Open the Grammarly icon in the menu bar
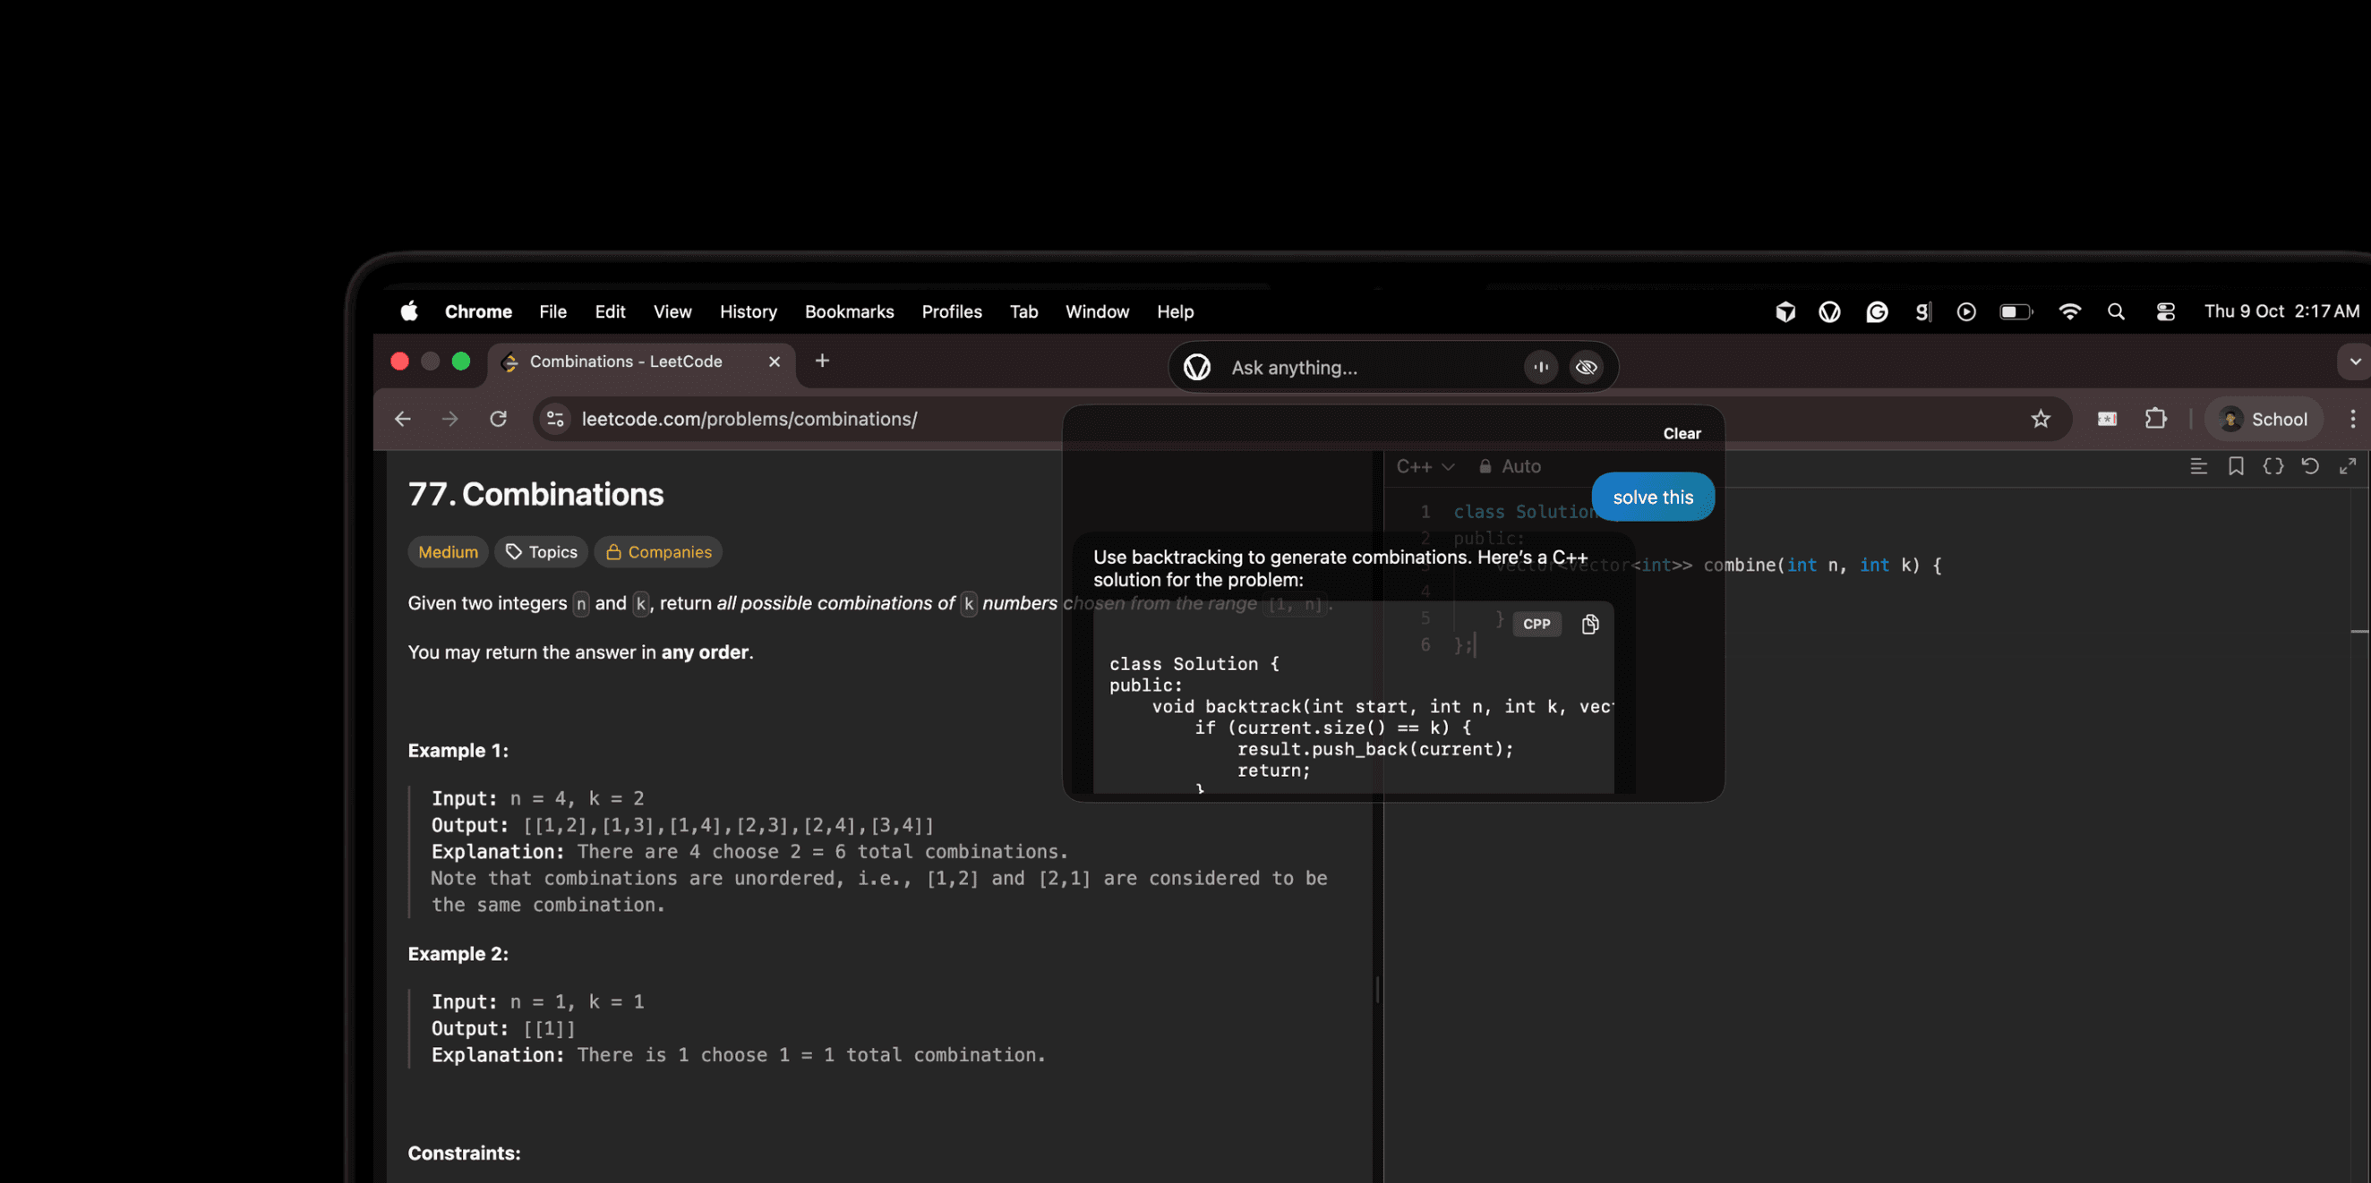The image size is (2371, 1183). (x=1876, y=311)
